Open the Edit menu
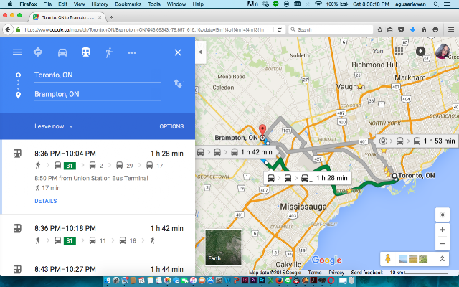The height and width of the screenshot is (287, 459). (62, 4)
